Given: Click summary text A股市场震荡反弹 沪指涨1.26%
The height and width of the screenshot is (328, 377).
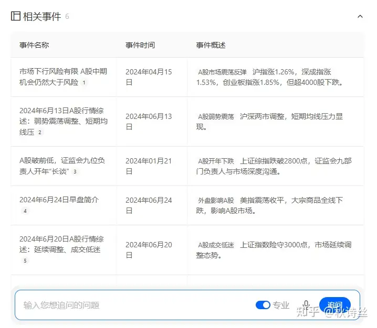Looking at the screenshot, I should pos(269,77).
